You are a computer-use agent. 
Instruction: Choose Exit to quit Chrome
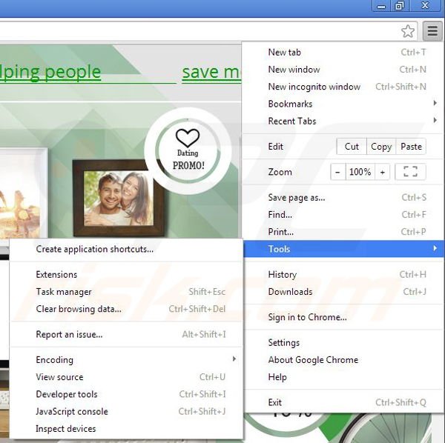tap(344, 402)
